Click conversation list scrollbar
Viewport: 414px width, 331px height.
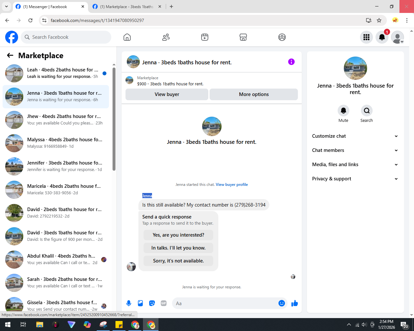(114, 119)
